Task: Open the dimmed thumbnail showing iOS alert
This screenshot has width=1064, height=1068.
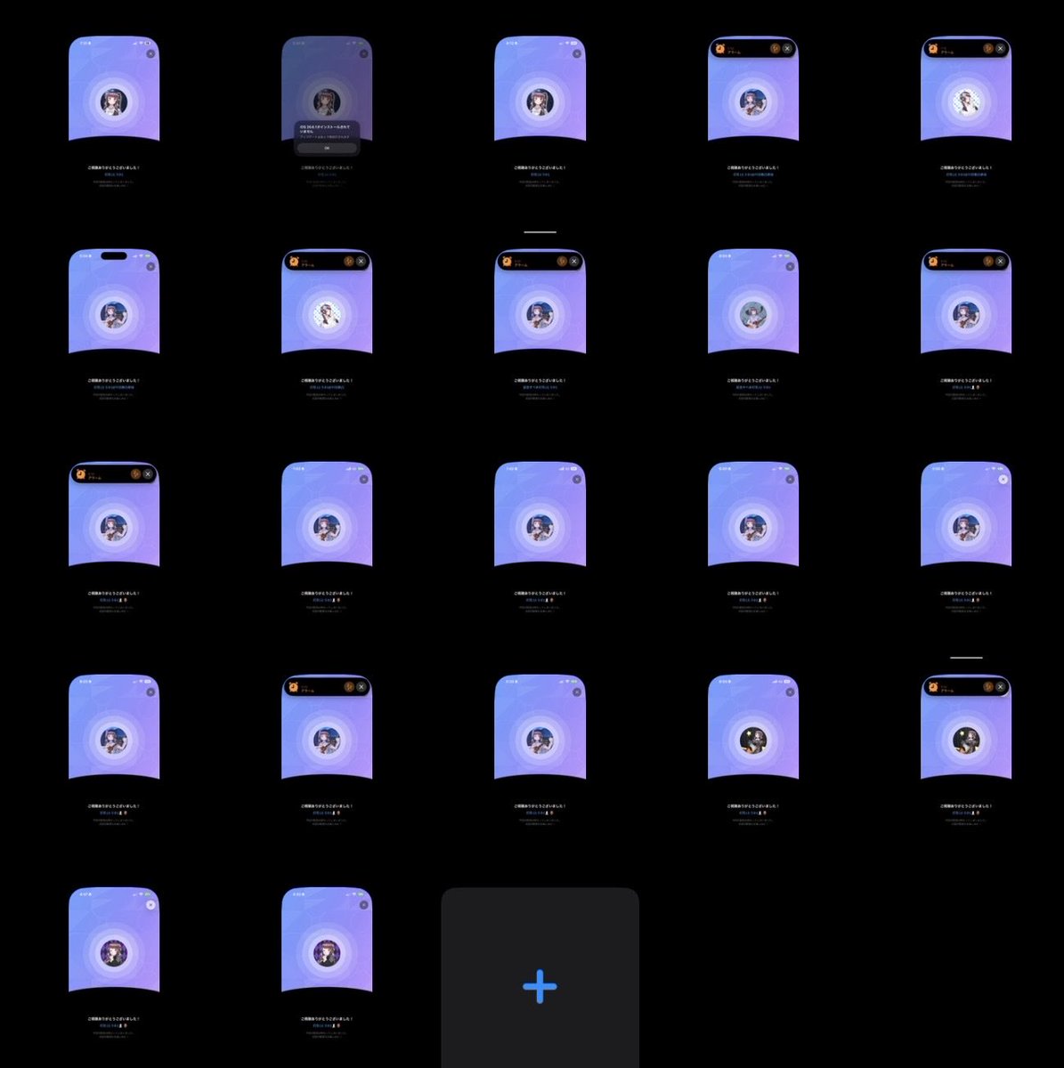Action: point(327,112)
